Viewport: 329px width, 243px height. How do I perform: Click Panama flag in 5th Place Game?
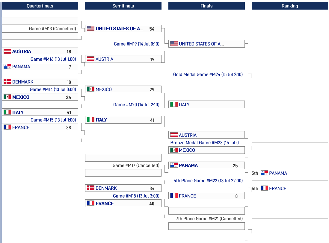(x=174, y=165)
